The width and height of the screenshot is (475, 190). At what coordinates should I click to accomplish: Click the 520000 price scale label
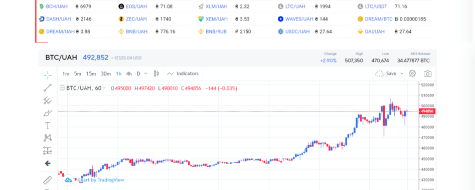pos(427,85)
